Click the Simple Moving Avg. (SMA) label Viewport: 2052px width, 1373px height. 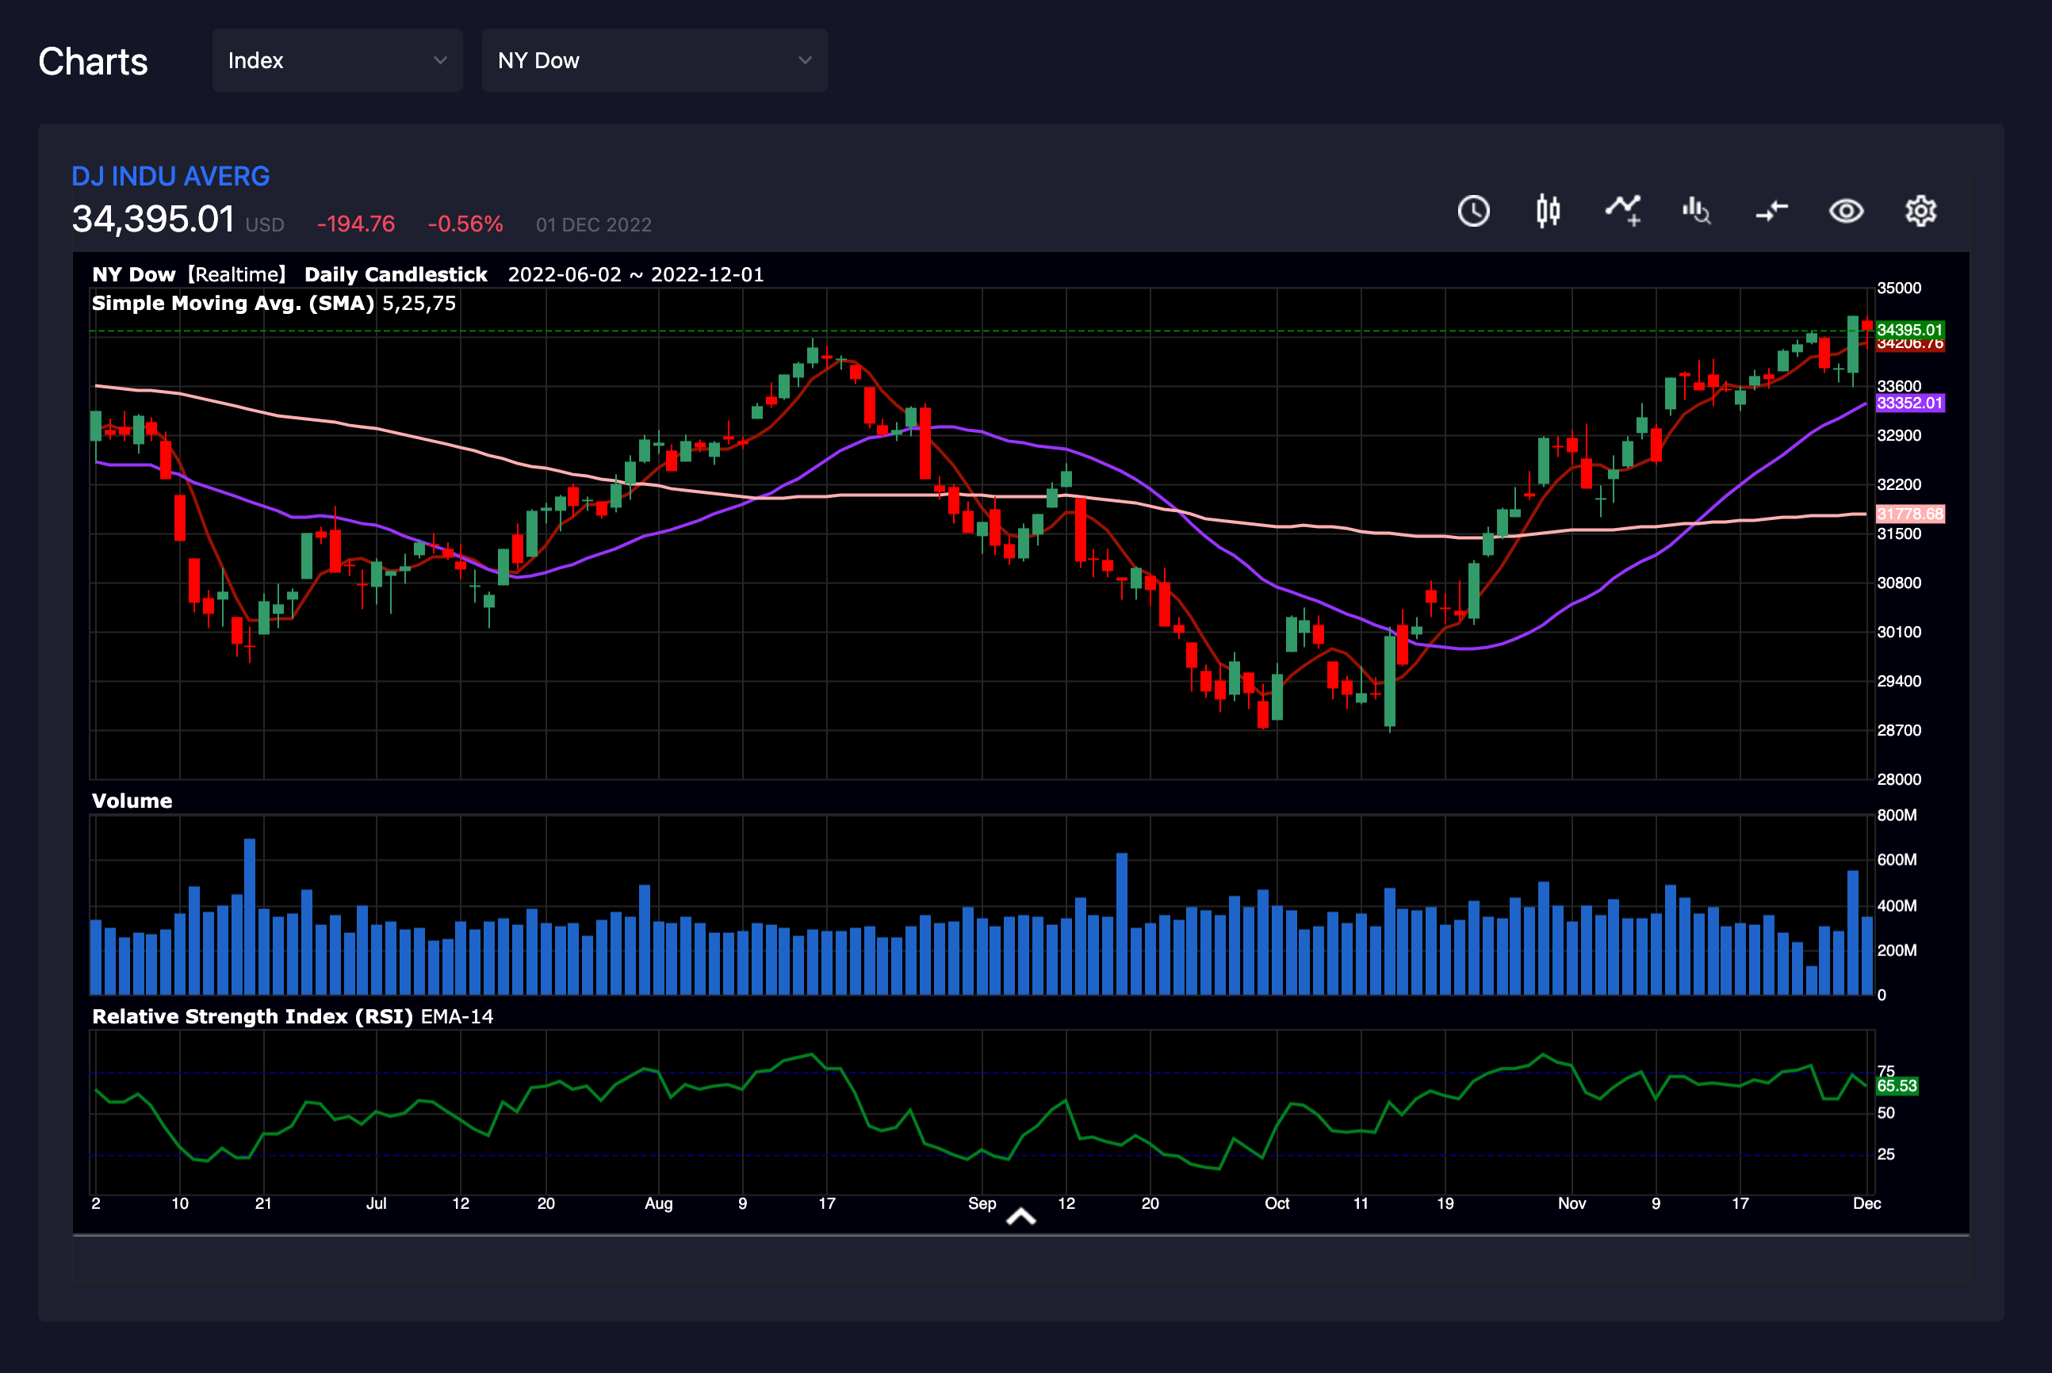pyautogui.click(x=233, y=303)
